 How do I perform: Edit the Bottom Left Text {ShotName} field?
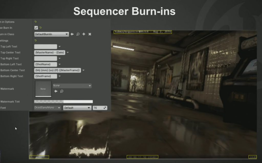pos(46,64)
